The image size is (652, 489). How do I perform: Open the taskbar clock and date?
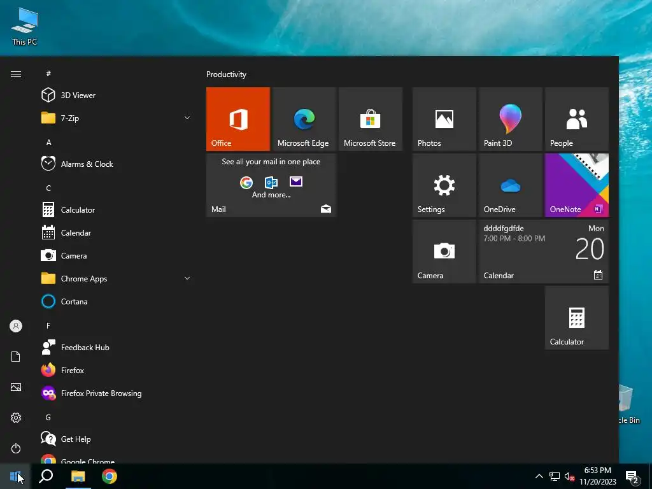(x=597, y=476)
